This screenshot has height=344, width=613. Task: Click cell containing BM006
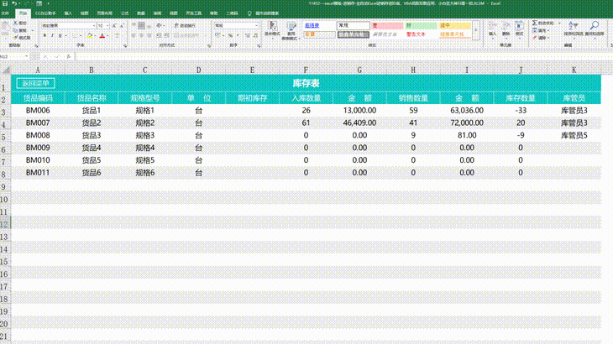tap(38, 111)
